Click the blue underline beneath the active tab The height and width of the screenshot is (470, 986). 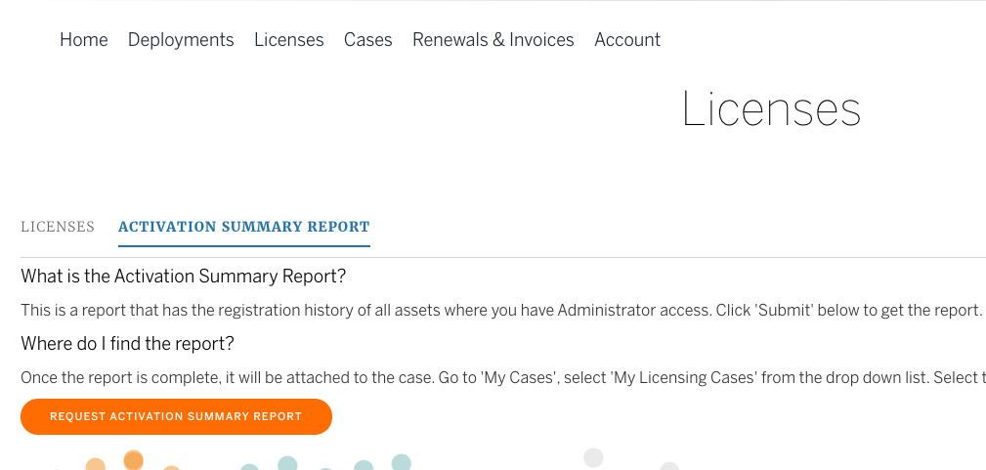pyautogui.click(x=244, y=246)
